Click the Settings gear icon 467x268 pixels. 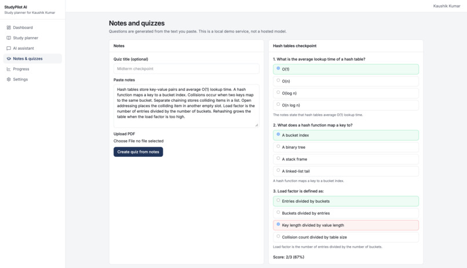tap(9, 79)
